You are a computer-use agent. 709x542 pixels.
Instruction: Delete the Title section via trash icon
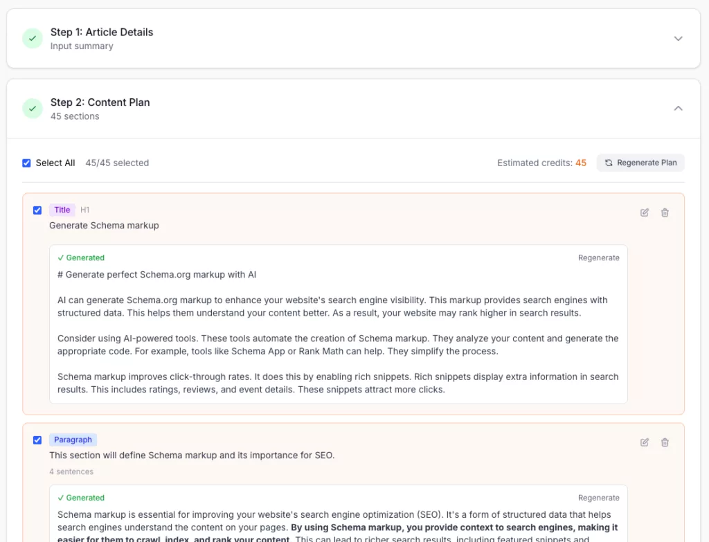(665, 213)
